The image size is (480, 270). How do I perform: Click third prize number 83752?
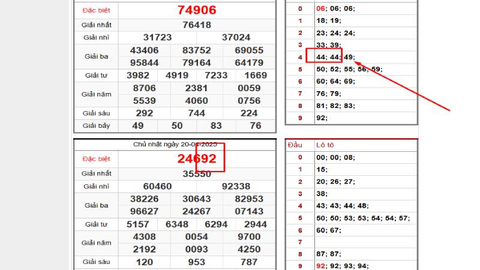pyautogui.click(x=197, y=50)
